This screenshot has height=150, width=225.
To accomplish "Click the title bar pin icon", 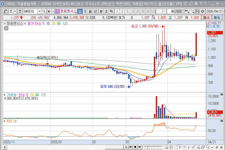I will coord(196,4).
